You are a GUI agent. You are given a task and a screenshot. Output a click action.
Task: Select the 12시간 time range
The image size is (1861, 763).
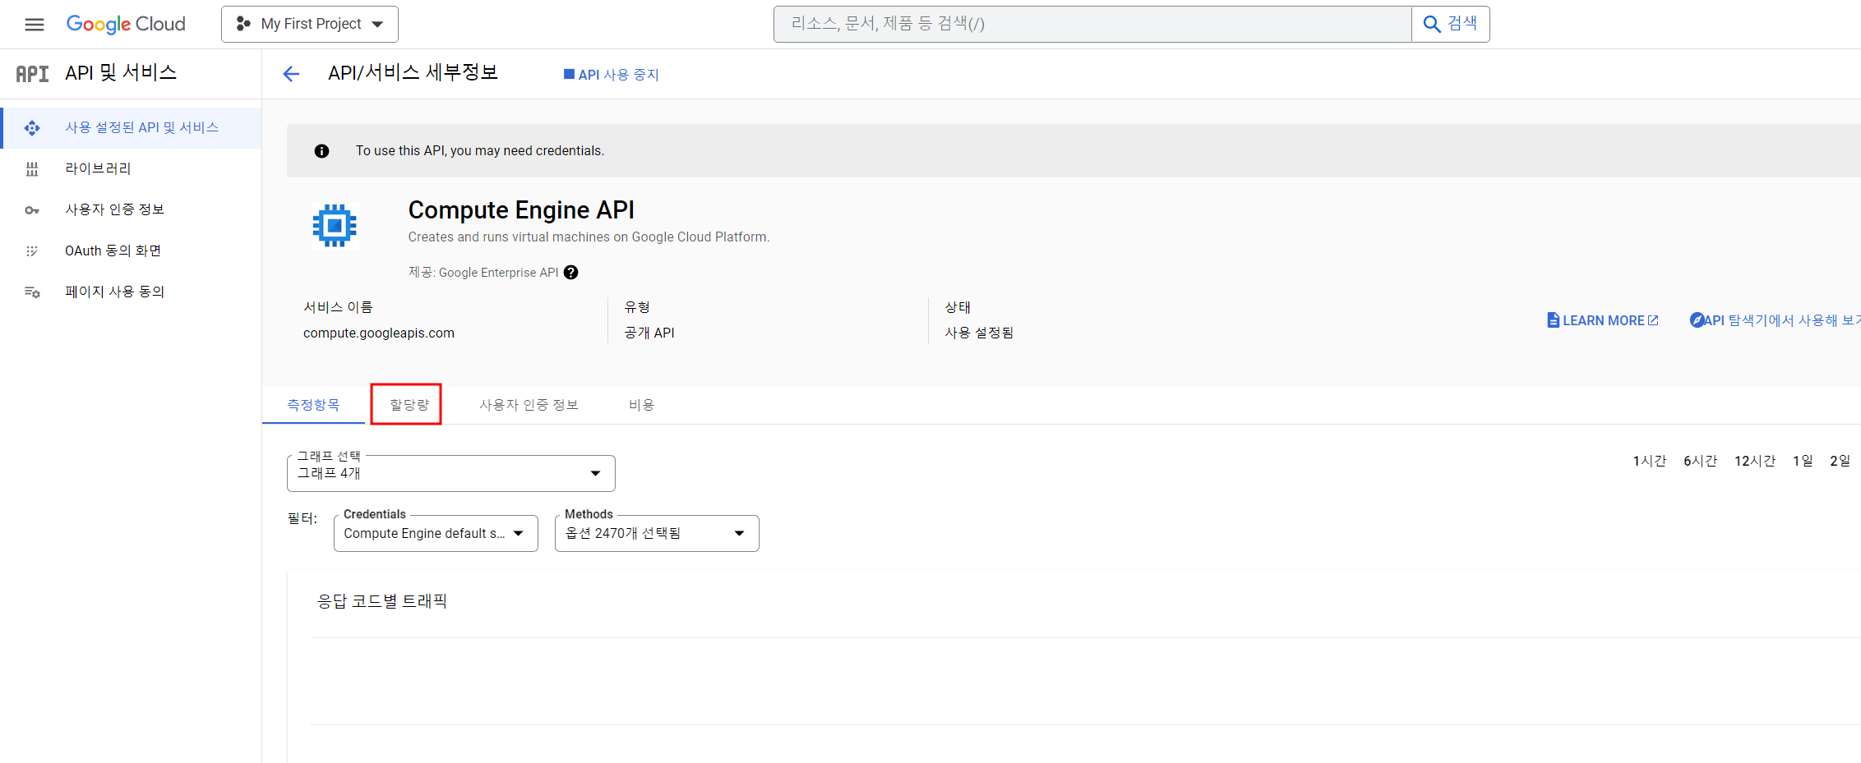(1755, 461)
